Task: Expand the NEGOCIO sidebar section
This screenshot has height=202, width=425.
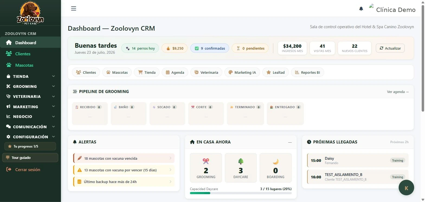Action: click(30, 117)
